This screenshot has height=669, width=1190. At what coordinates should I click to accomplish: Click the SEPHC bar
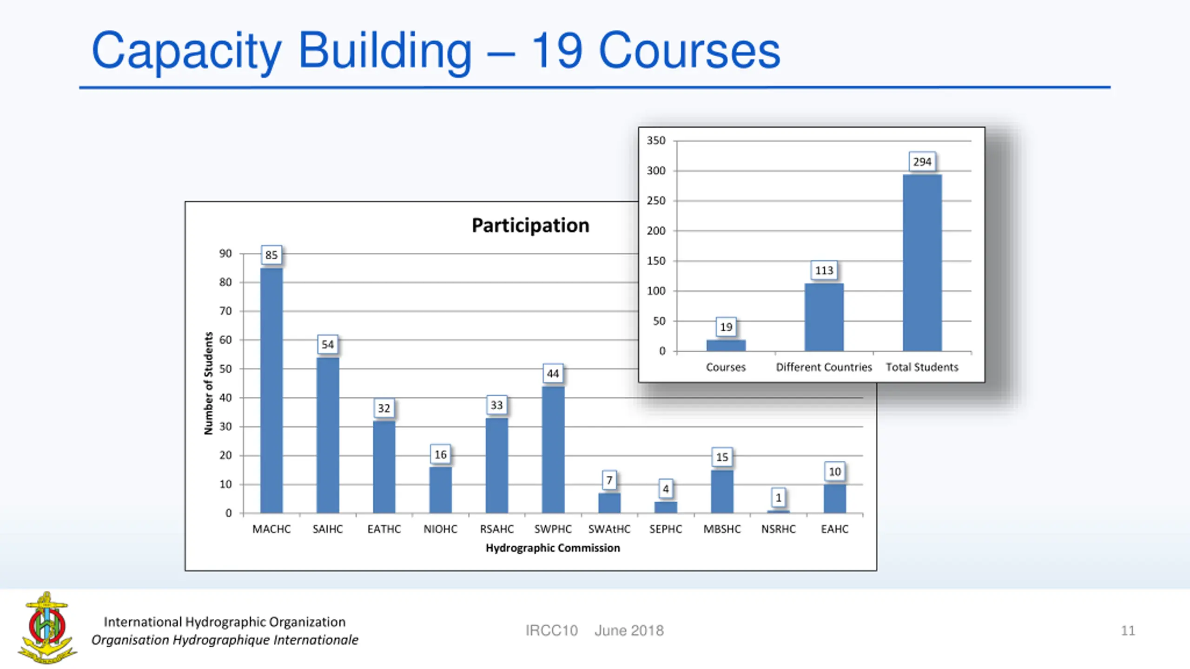tap(666, 507)
